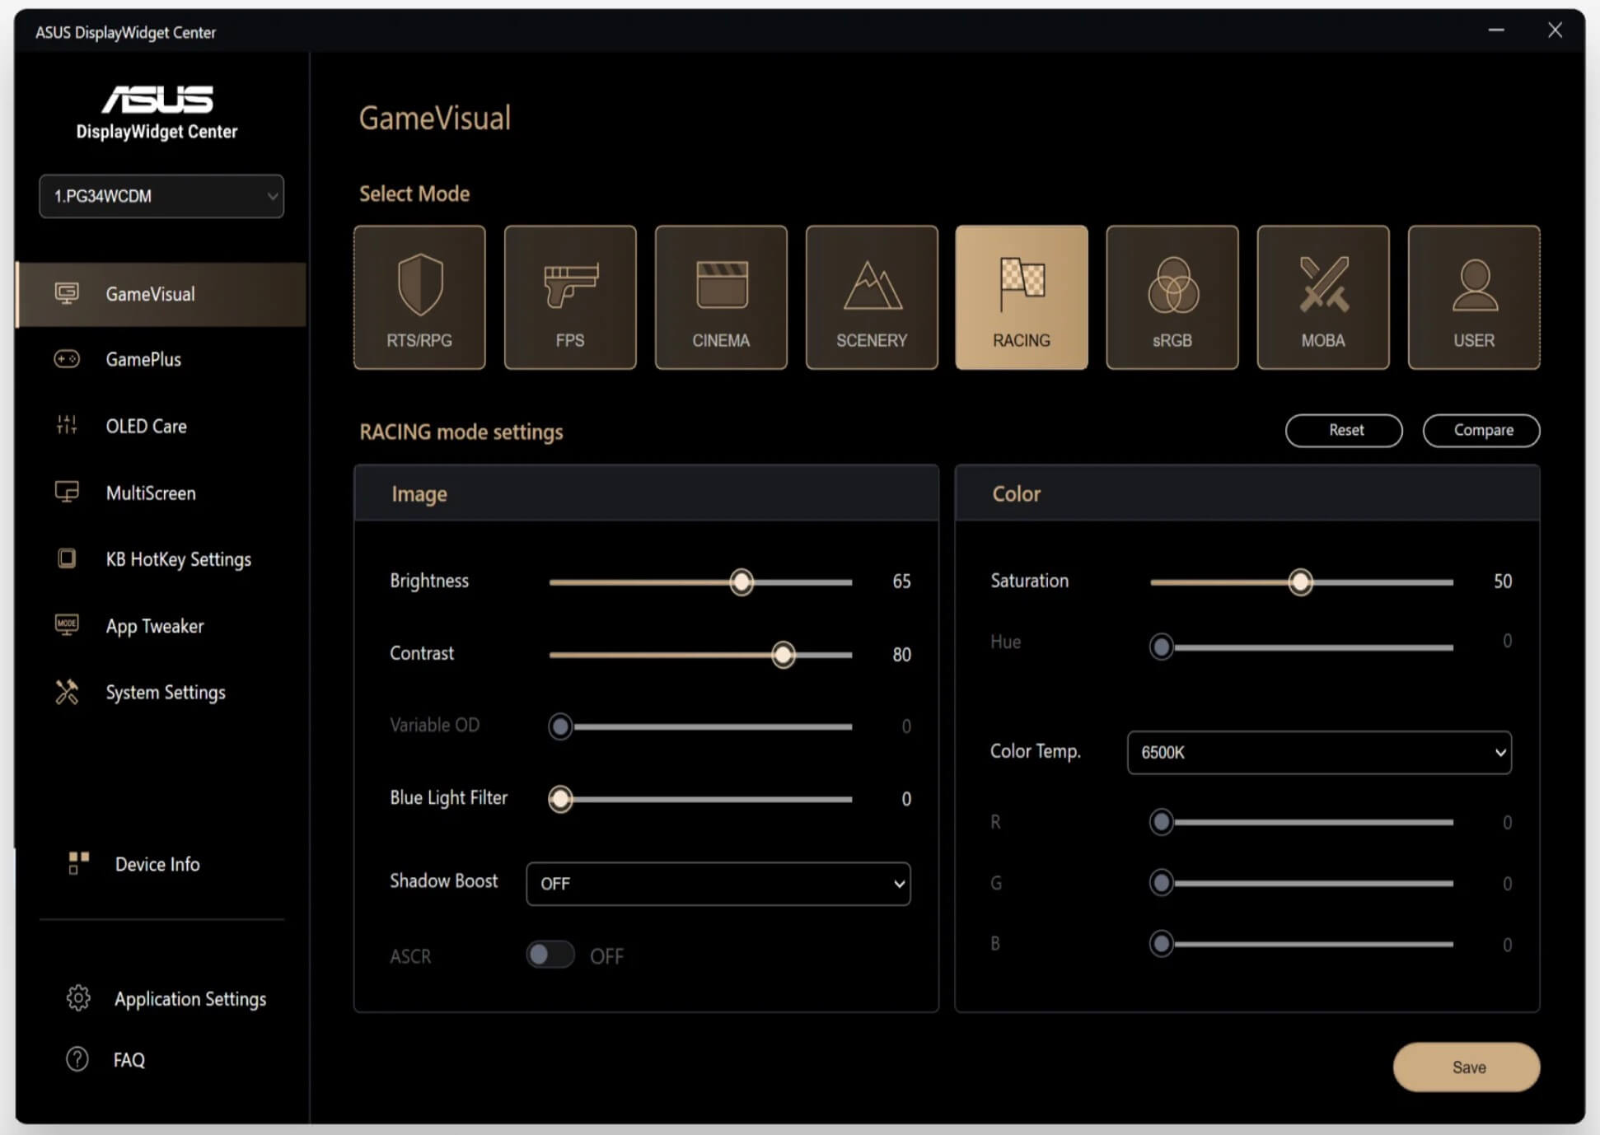Open the Shadow Boost dropdown
The width and height of the screenshot is (1600, 1135).
point(718,884)
